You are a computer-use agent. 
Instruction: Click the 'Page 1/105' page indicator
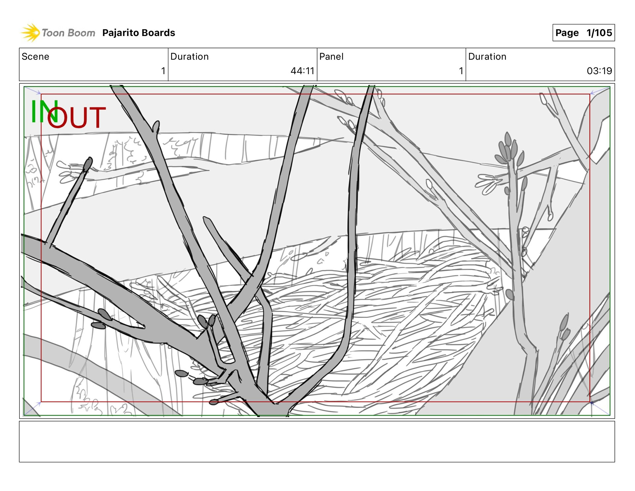(x=583, y=33)
